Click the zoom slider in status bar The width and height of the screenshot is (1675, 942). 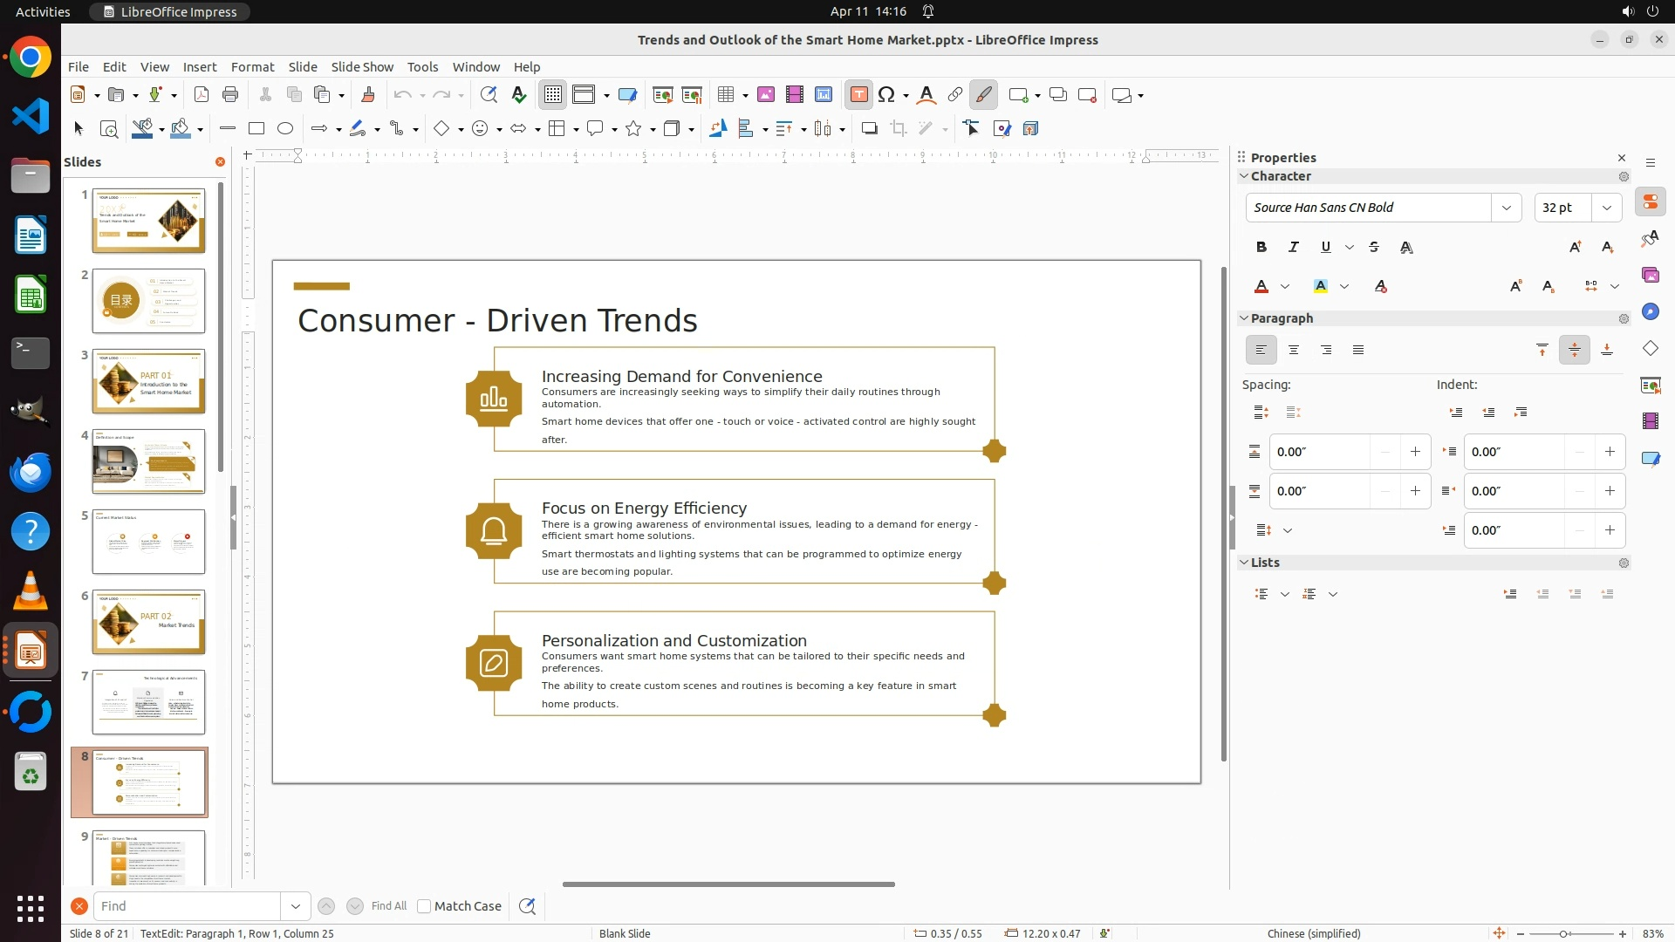pyautogui.click(x=1563, y=933)
